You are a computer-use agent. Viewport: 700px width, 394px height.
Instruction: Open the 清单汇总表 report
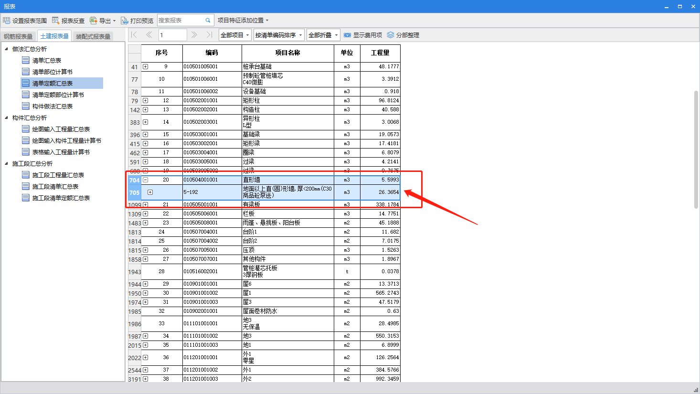[47, 60]
